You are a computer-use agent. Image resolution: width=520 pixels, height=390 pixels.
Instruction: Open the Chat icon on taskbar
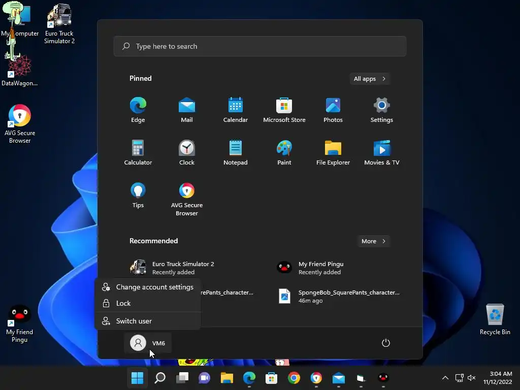pos(204,378)
